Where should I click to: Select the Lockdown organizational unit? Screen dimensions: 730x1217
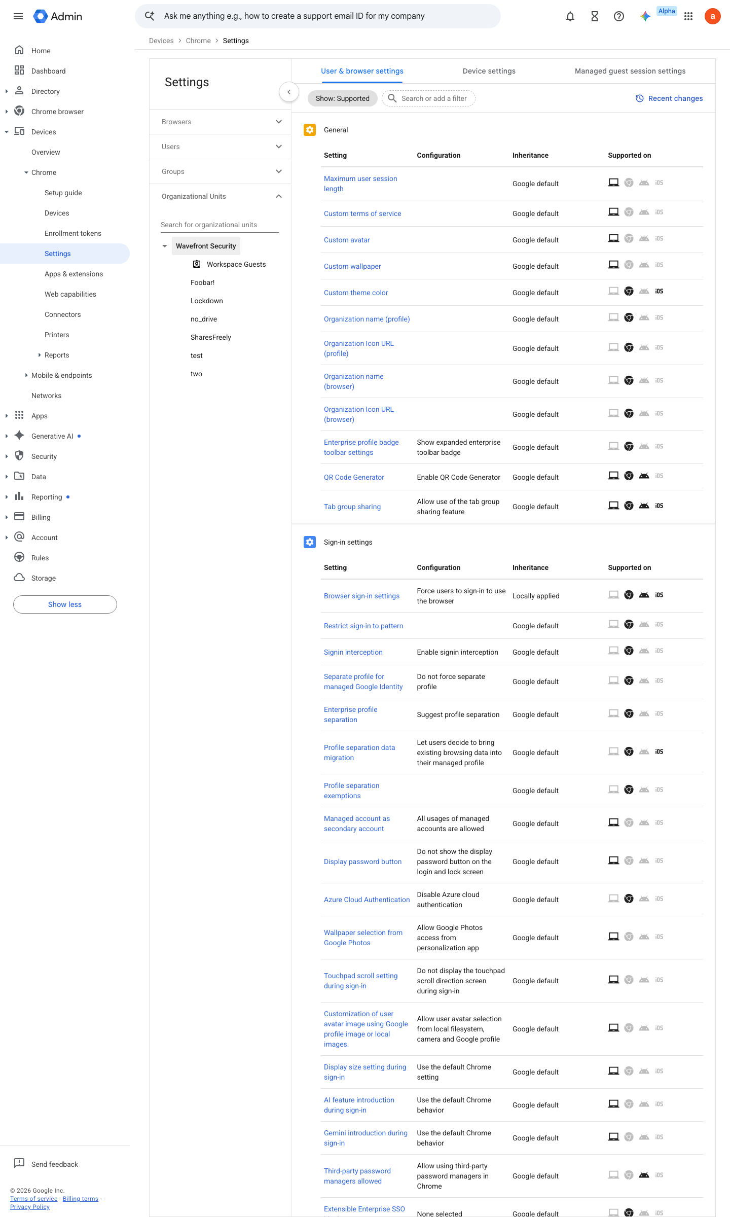click(x=207, y=301)
